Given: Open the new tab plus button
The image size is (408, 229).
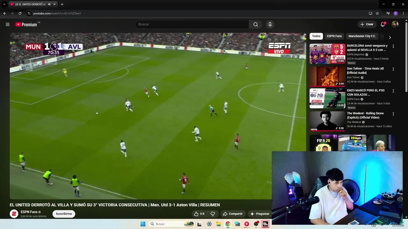Looking at the screenshot, I should click(62, 4).
